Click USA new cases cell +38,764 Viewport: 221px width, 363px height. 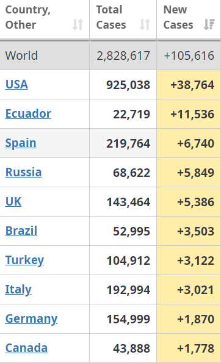(x=189, y=85)
